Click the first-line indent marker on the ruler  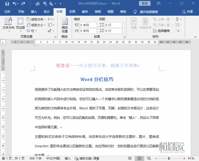click(x=34, y=41)
